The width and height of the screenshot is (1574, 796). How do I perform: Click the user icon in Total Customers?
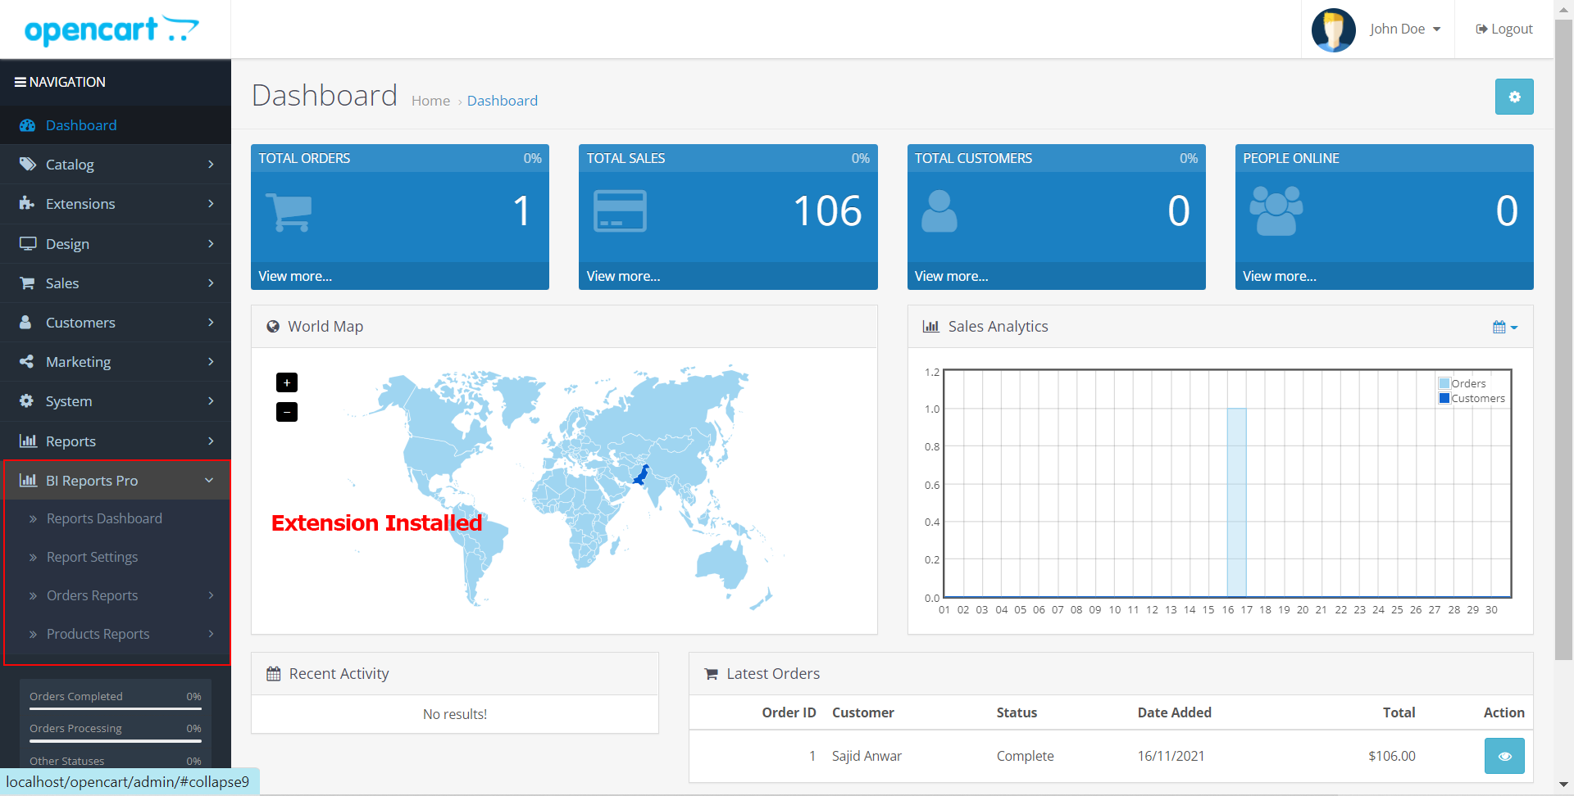point(939,211)
